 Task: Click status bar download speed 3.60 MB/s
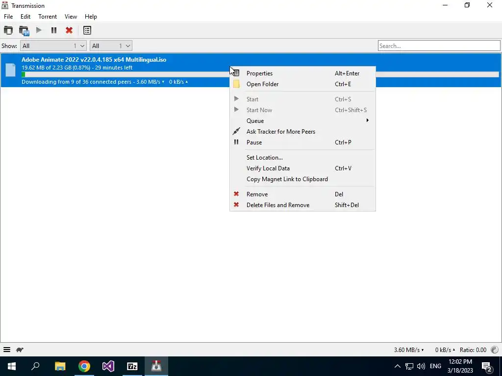coord(409,350)
